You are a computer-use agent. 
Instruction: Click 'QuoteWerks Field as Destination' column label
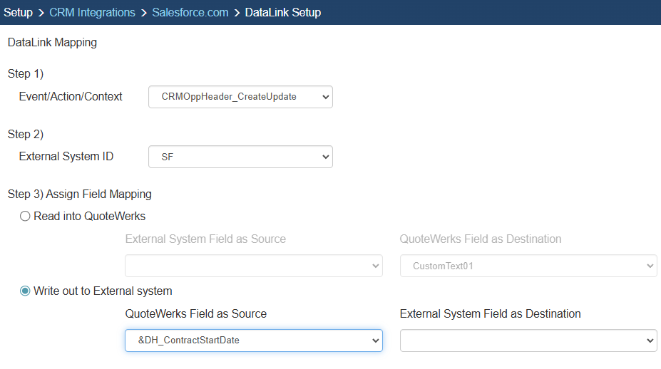[x=481, y=239]
